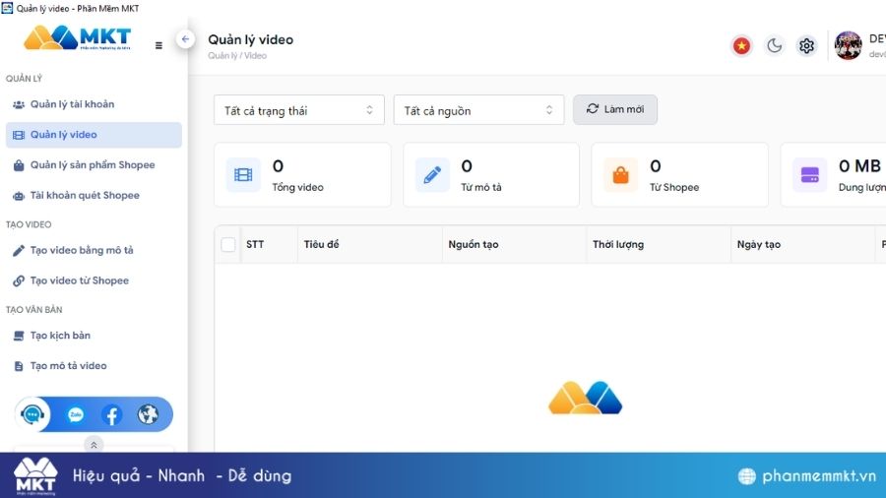886x498 pixels.
Task: Tick the select-all checkbox in table header
Action: click(x=228, y=244)
